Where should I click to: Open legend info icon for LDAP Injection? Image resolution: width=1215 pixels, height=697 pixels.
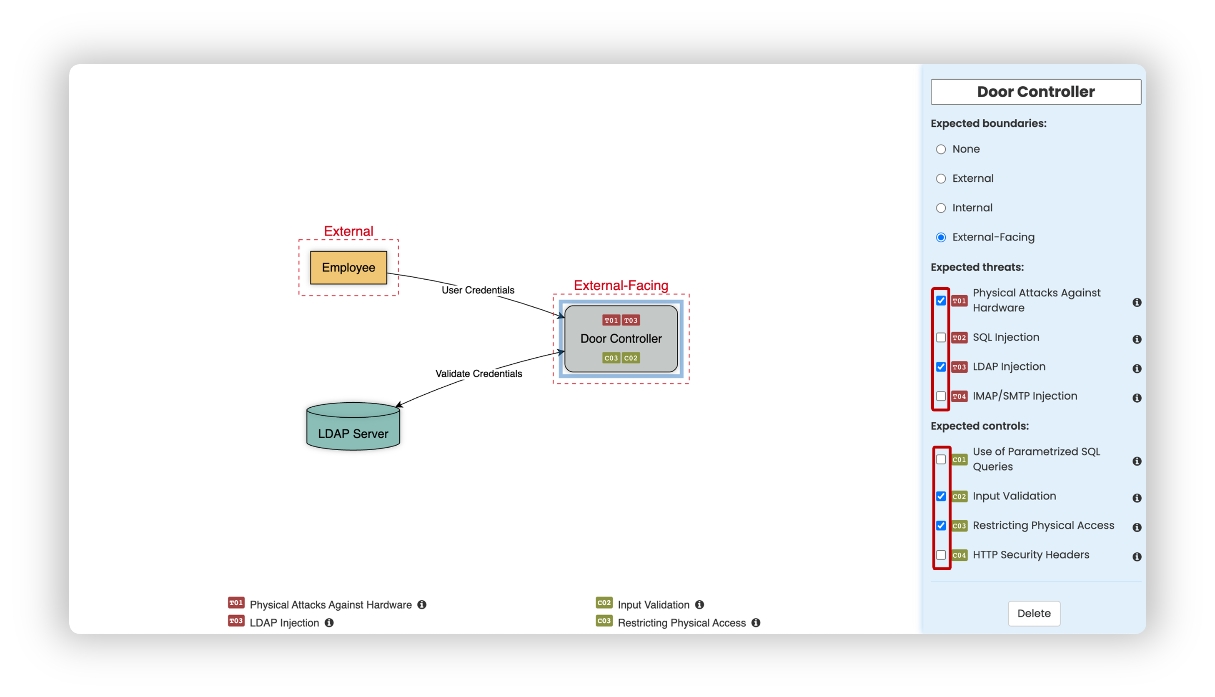[x=329, y=623]
